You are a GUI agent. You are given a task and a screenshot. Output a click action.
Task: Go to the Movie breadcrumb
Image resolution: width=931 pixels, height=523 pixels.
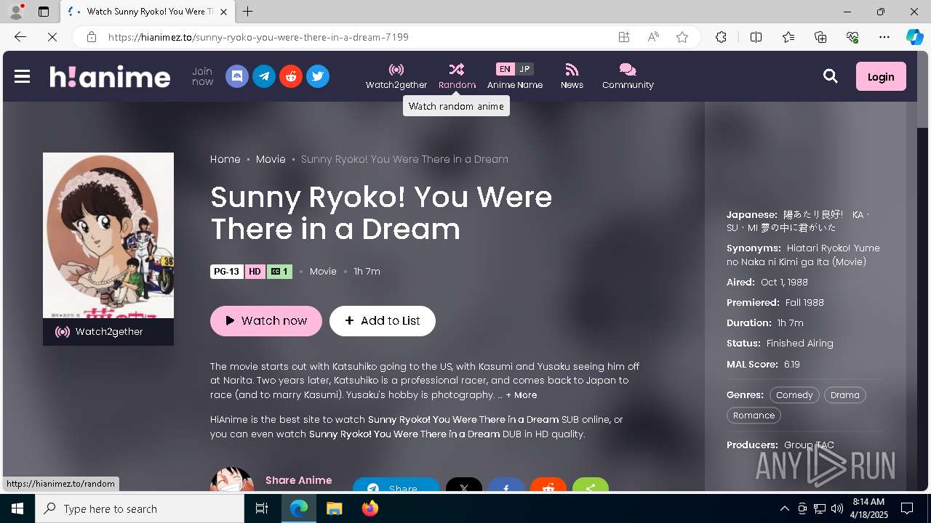(x=271, y=159)
